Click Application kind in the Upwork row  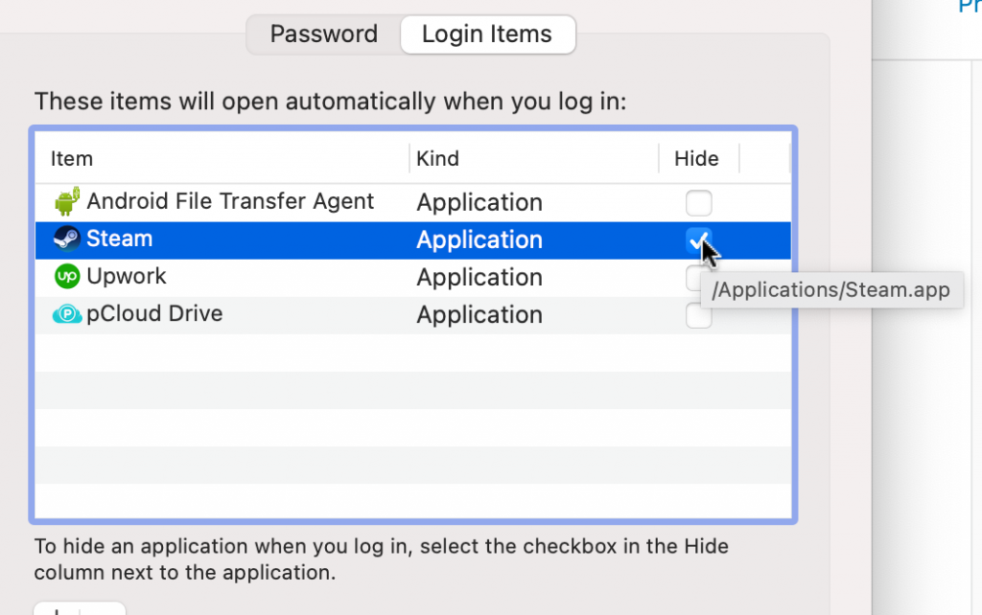tap(479, 278)
